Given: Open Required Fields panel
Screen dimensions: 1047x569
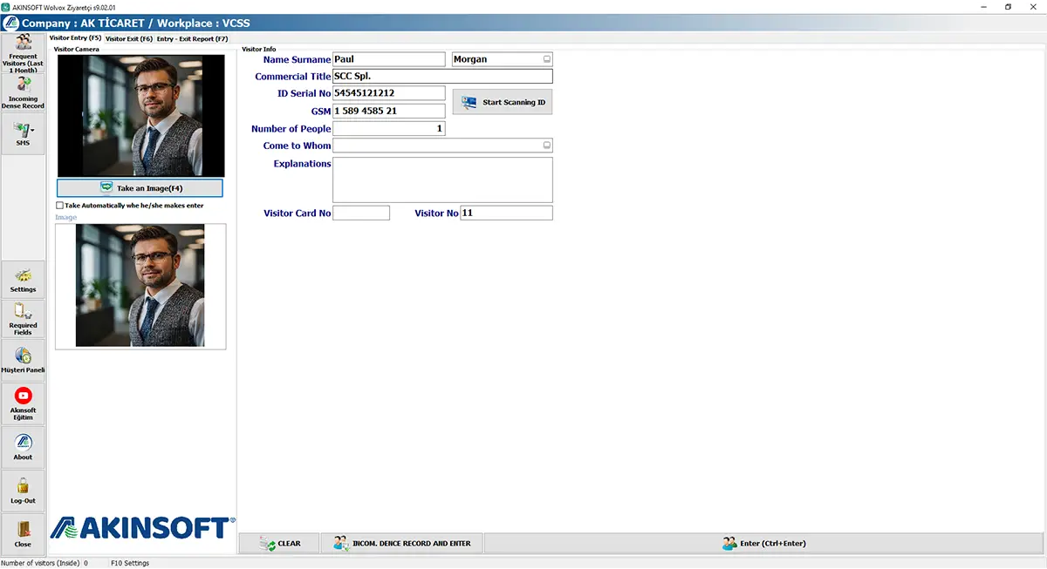Looking at the screenshot, I should point(23,318).
